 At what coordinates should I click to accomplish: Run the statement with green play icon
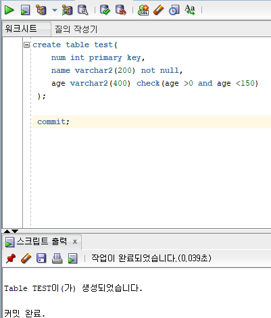pos(9,10)
